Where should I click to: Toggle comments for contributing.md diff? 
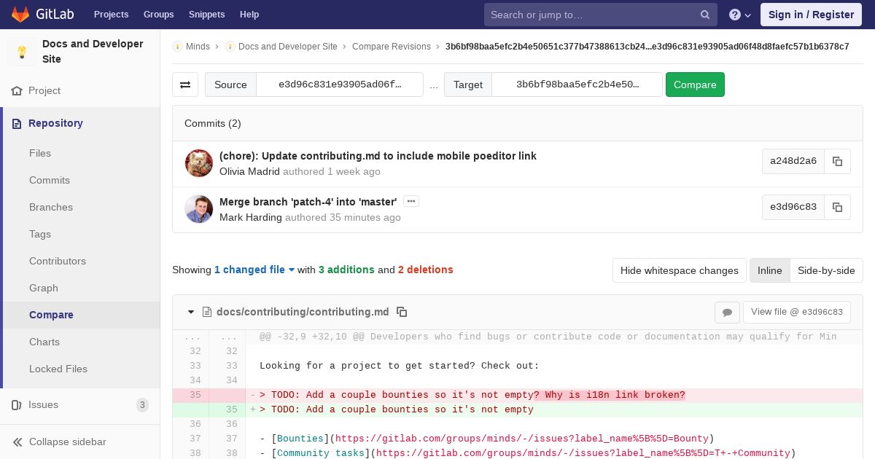[727, 312]
